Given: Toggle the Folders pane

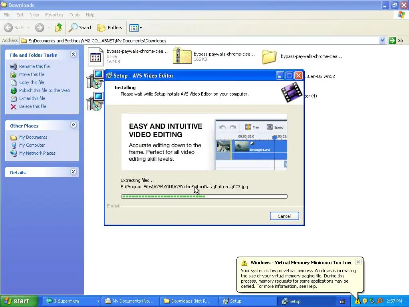Looking at the screenshot, I should pyautogui.click(x=109, y=28).
